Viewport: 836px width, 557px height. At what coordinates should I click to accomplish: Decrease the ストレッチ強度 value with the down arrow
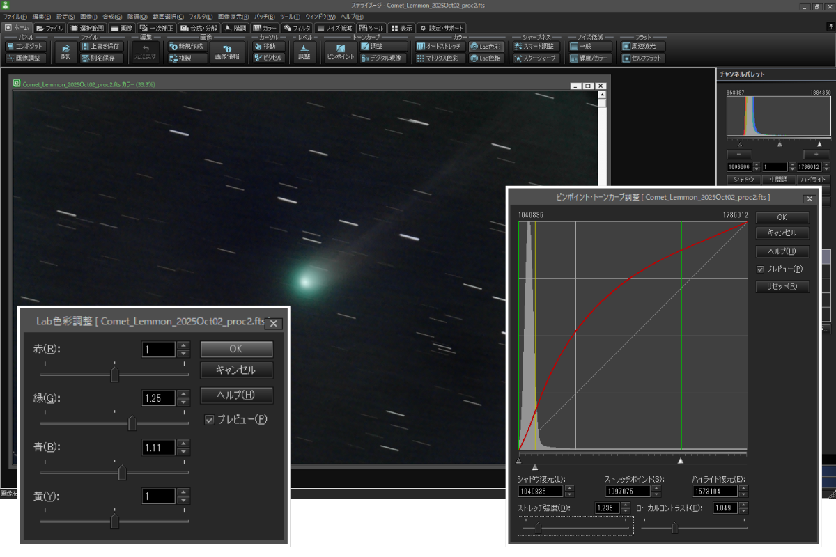[625, 512]
